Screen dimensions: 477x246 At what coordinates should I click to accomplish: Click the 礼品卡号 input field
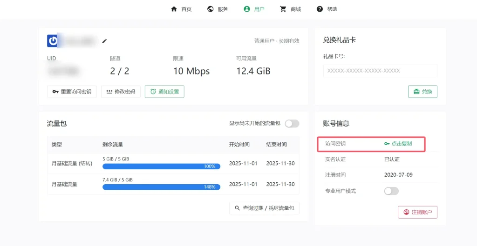click(x=380, y=71)
